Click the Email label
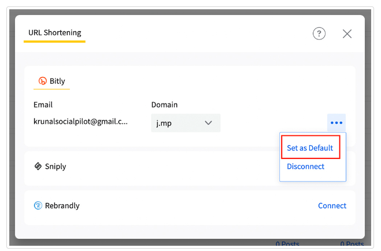The image size is (381, 251). (x=43, y=105)
